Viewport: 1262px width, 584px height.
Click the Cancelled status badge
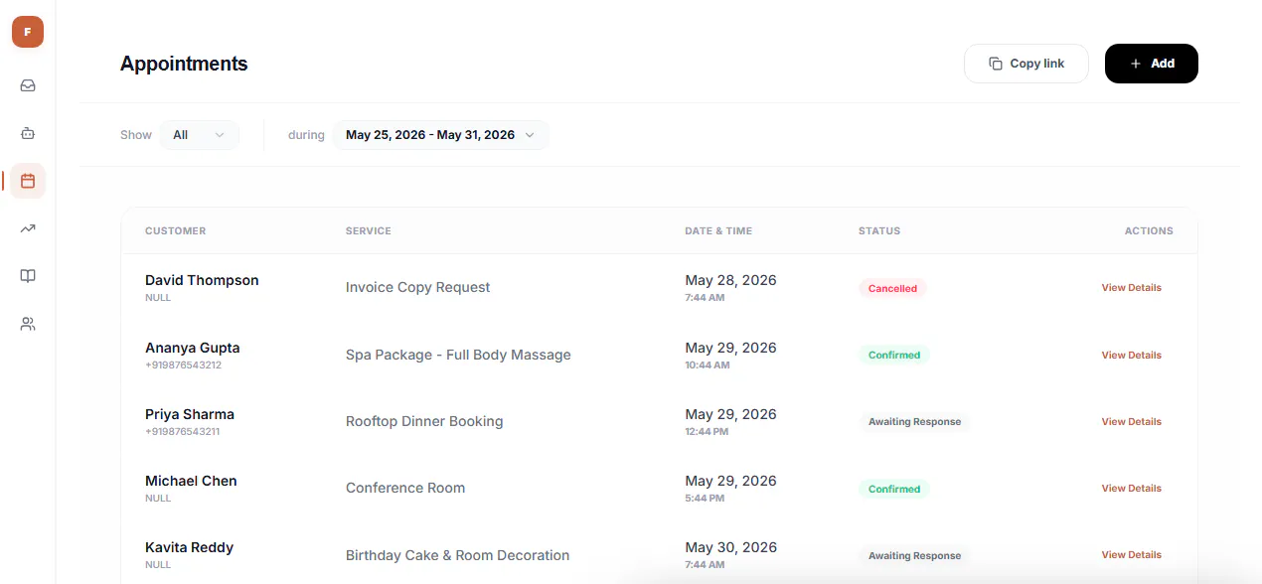pos(892,289)
